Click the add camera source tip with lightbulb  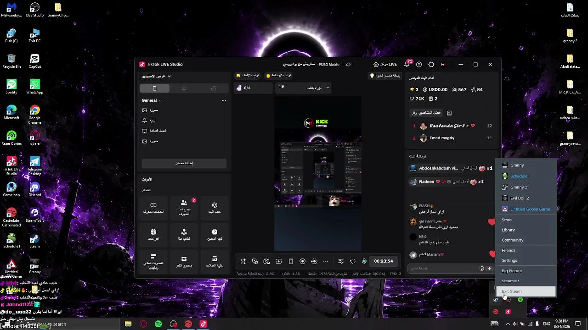[x=385, y=76]
